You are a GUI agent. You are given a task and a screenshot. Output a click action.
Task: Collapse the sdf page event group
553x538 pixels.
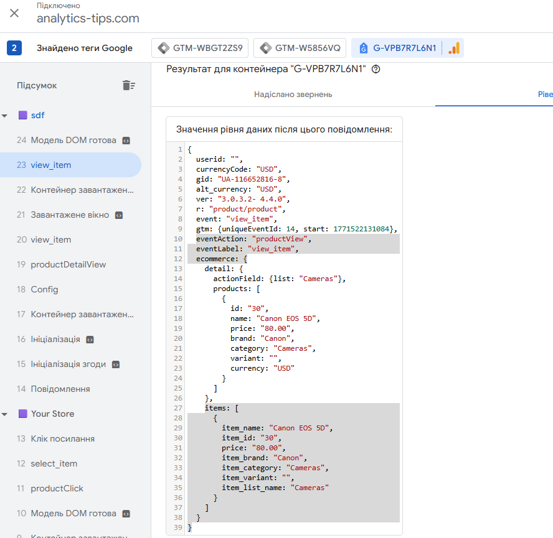click(5, 116)
